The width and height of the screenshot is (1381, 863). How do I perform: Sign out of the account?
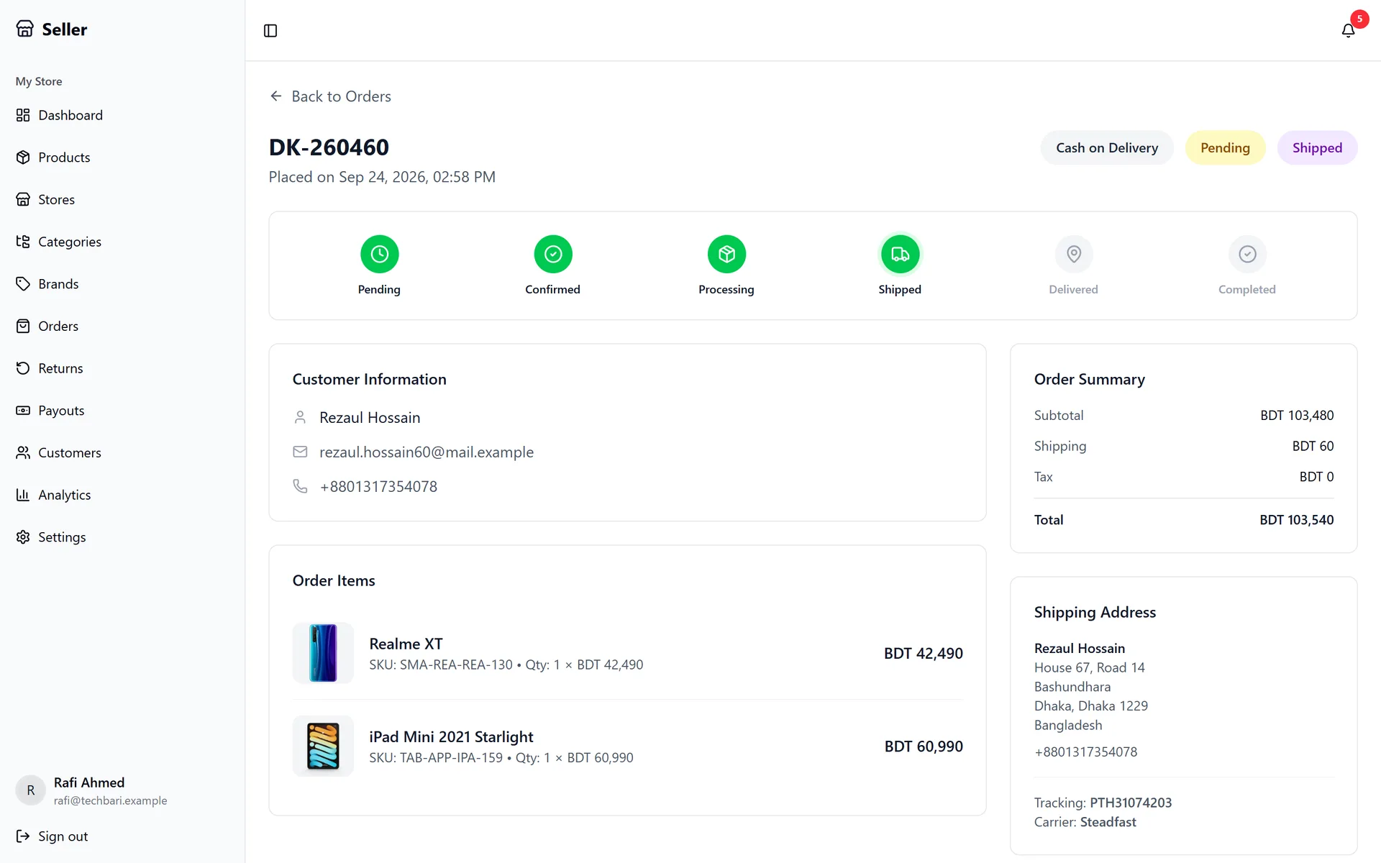click(x=52, y=836)
